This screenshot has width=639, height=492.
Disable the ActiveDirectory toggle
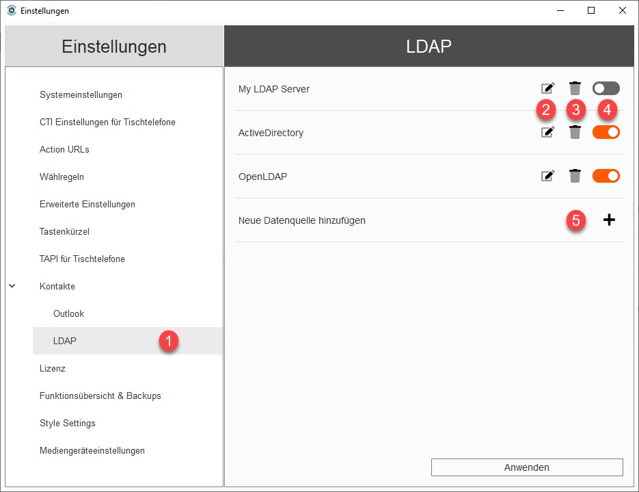(606, 132)
